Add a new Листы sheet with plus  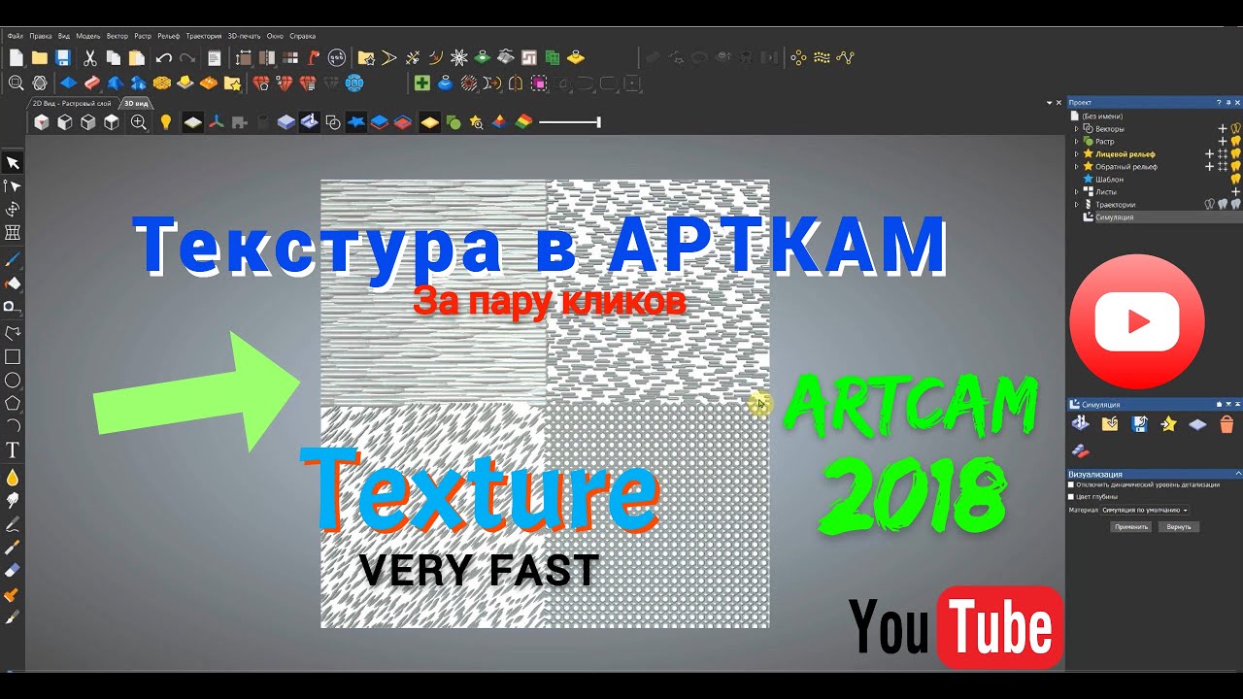pos(1235,191)
